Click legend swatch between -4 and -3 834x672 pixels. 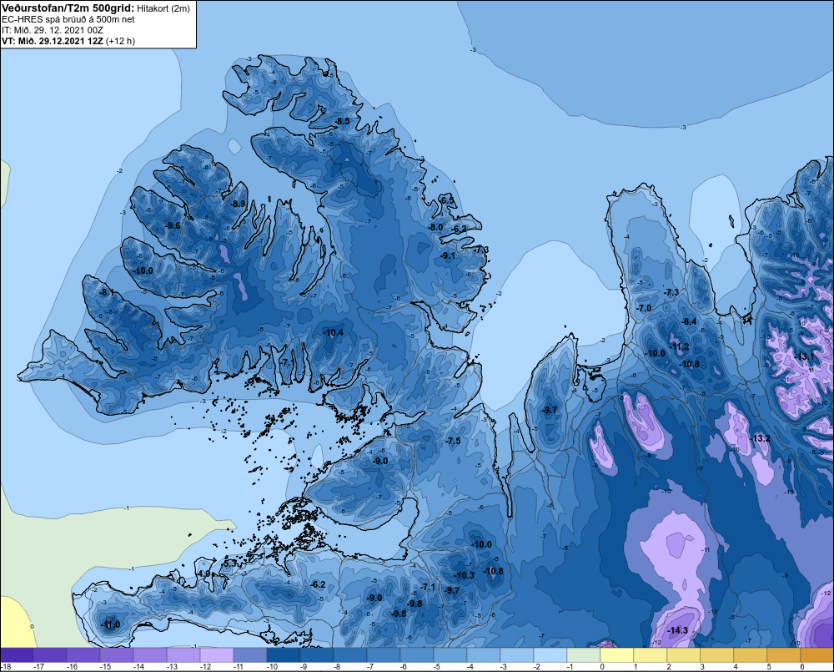click(484, 655)
